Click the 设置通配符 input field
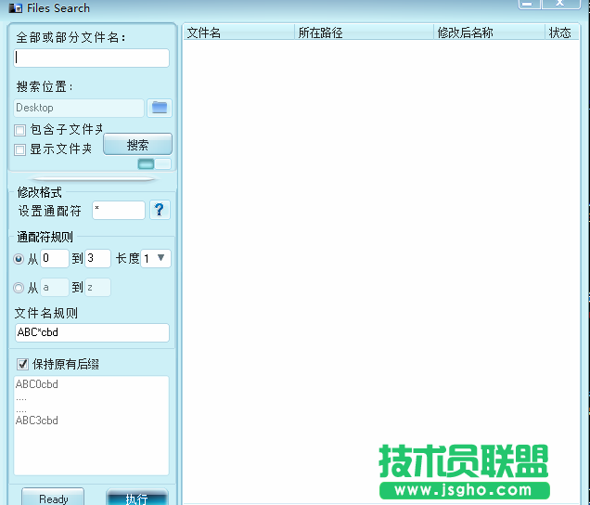This screenshot has width=590, height=505. tap(119, 210)
